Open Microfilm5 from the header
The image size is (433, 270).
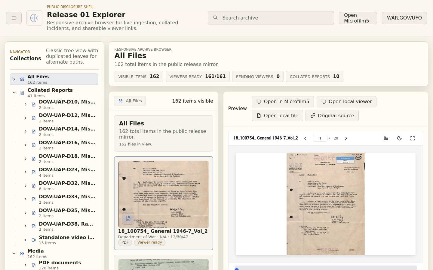click(358, 18)
